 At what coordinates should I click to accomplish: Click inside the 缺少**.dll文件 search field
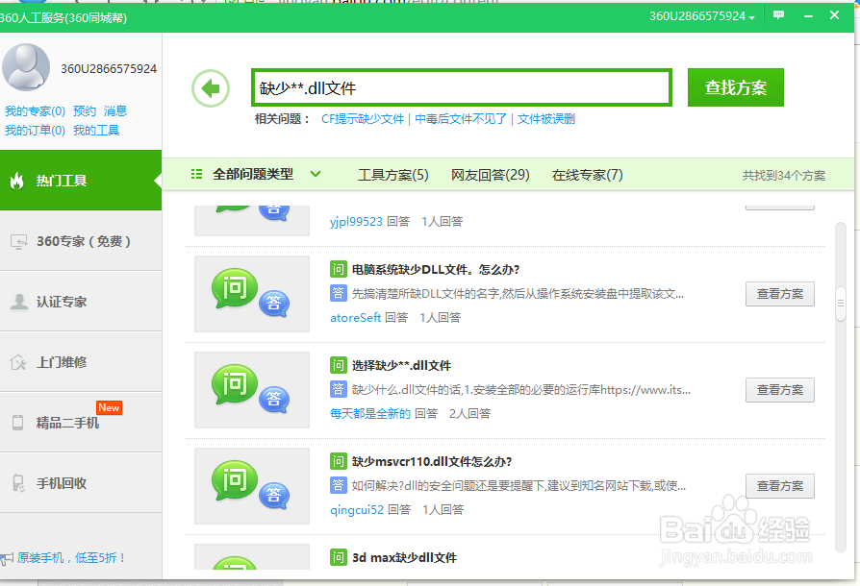point(460,86)
